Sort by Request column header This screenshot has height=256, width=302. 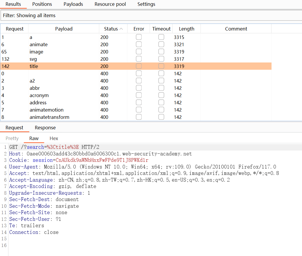[x=15, y=29]
